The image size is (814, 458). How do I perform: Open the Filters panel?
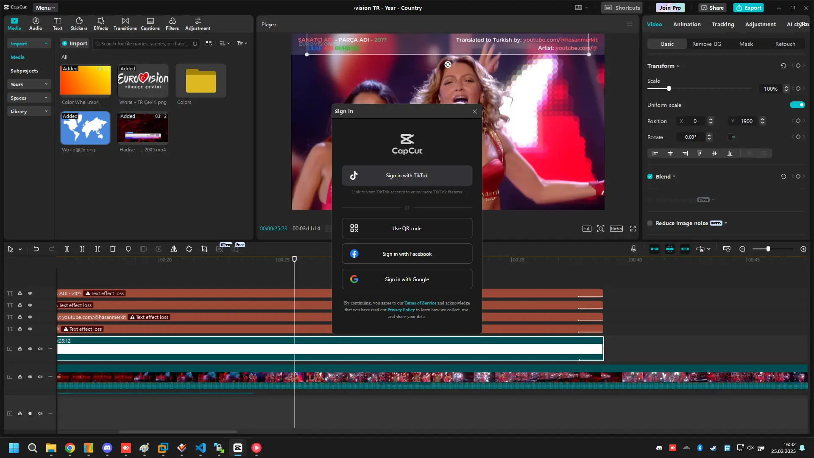pyautogui.click(x=172, y=24)
